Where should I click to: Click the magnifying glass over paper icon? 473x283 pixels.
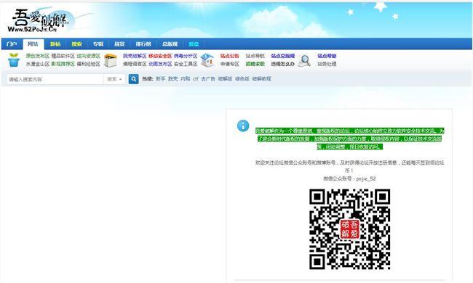pyautogui.click(x=304, y=60)
